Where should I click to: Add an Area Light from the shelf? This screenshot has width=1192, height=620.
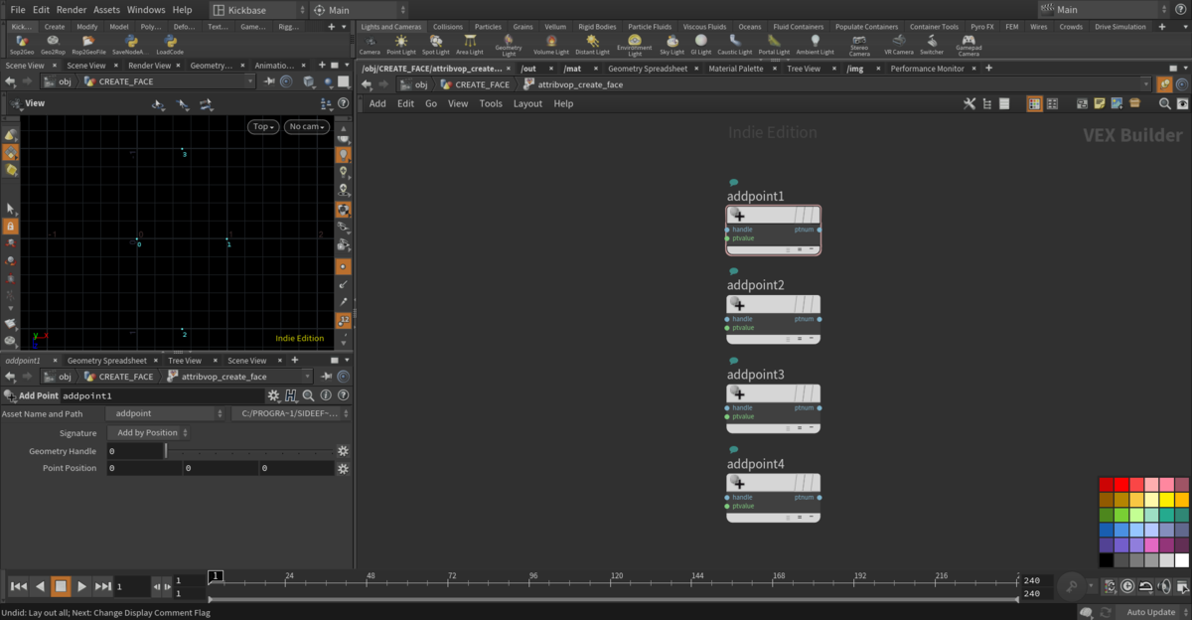[470, 45]
